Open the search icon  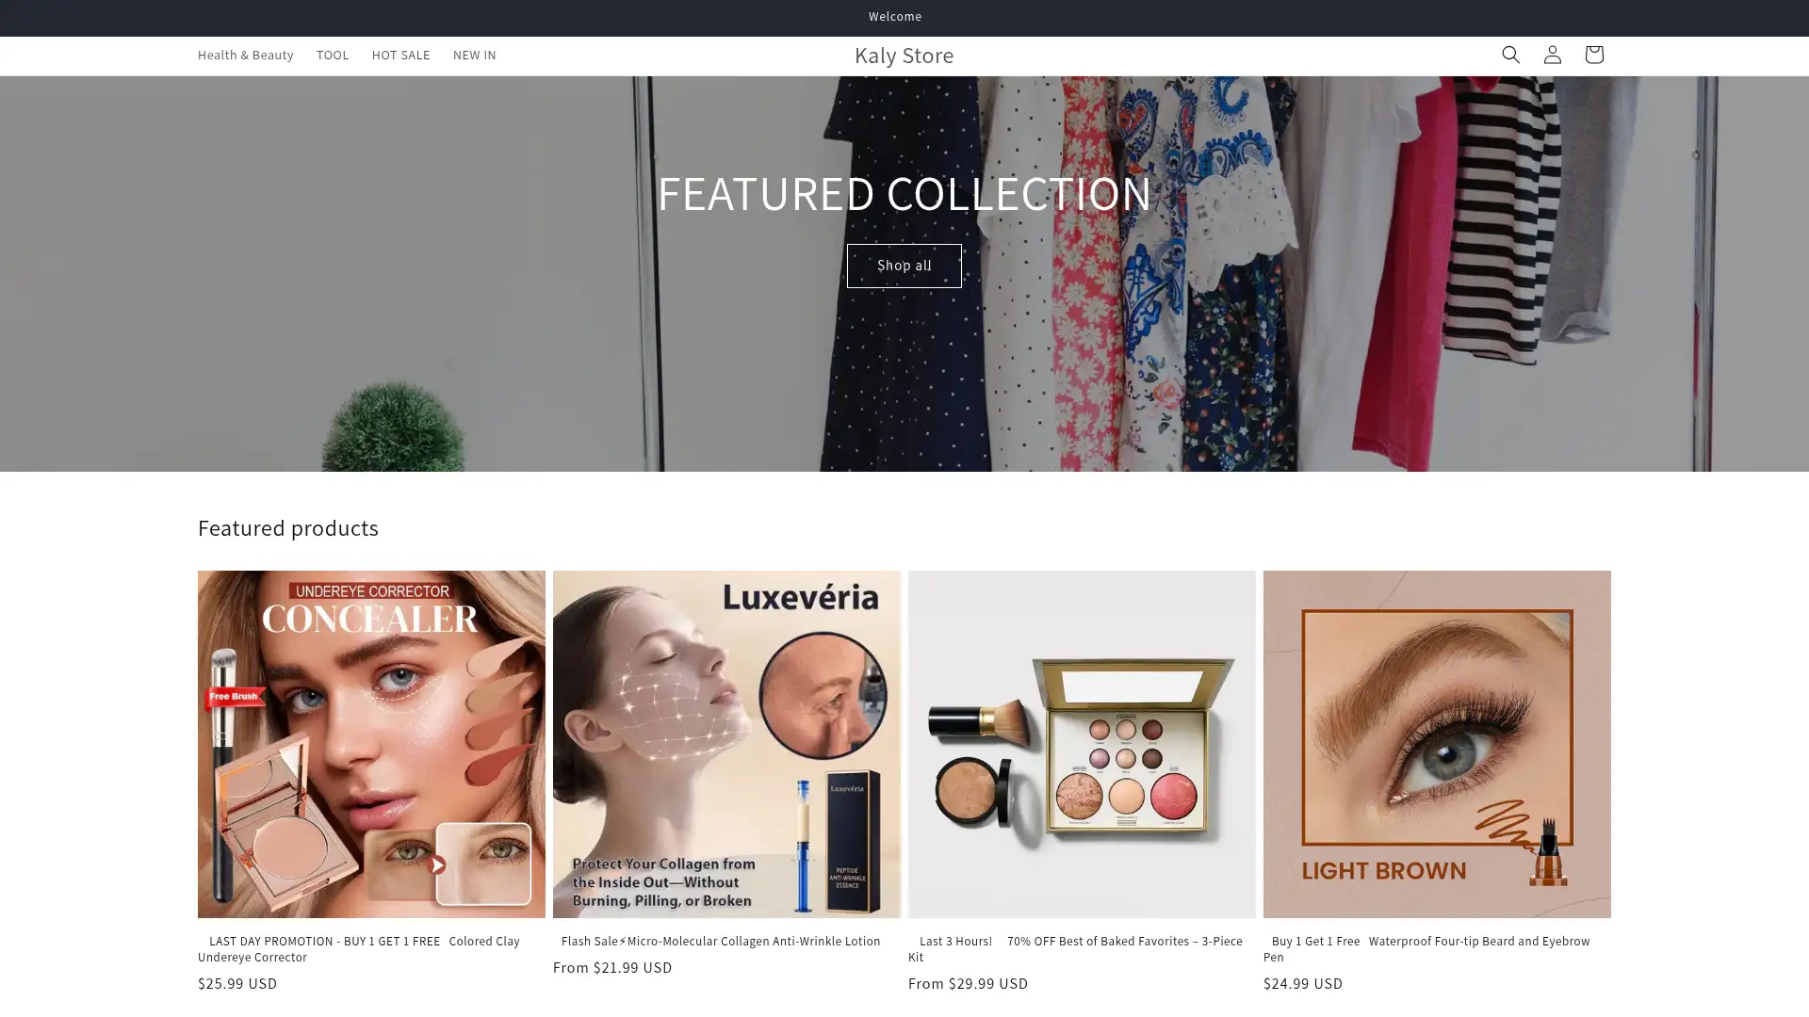tap(1510, 55)
